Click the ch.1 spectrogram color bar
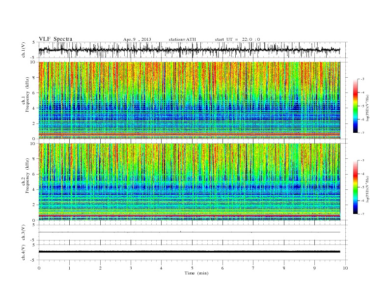389x301 pixels. [x=356, y=106]
